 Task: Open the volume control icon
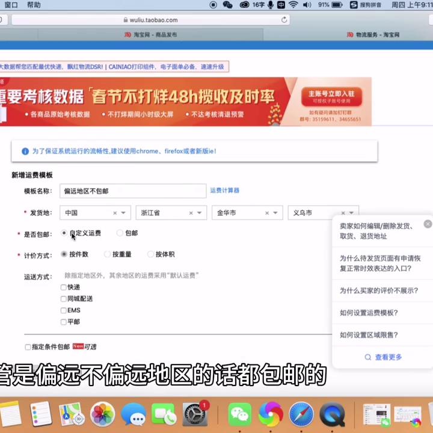[x=307, y=5]
